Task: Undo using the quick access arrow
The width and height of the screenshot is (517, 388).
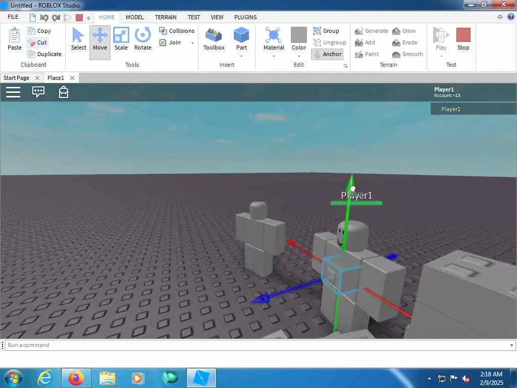Action: click(x=44, y=18)
